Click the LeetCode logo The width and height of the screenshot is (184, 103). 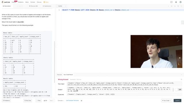(x=6, y=2)
